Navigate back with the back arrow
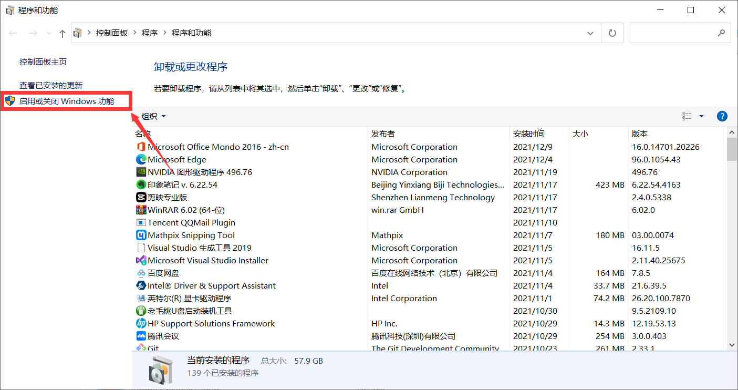The height and width of the screenshot is (390, 738). tap(13, 33)
